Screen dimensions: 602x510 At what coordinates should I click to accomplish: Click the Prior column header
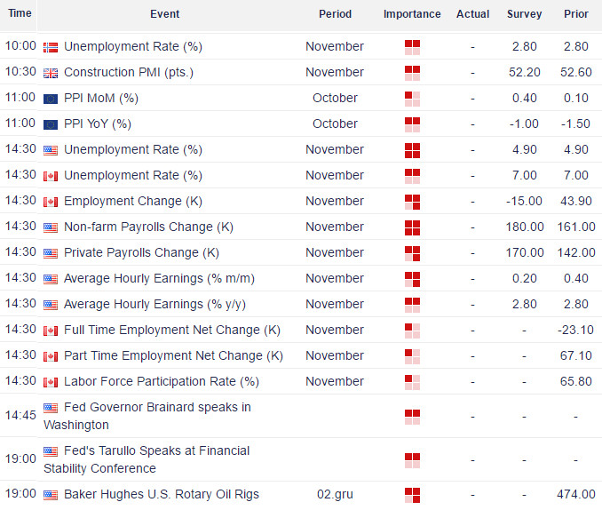[576, 14]
